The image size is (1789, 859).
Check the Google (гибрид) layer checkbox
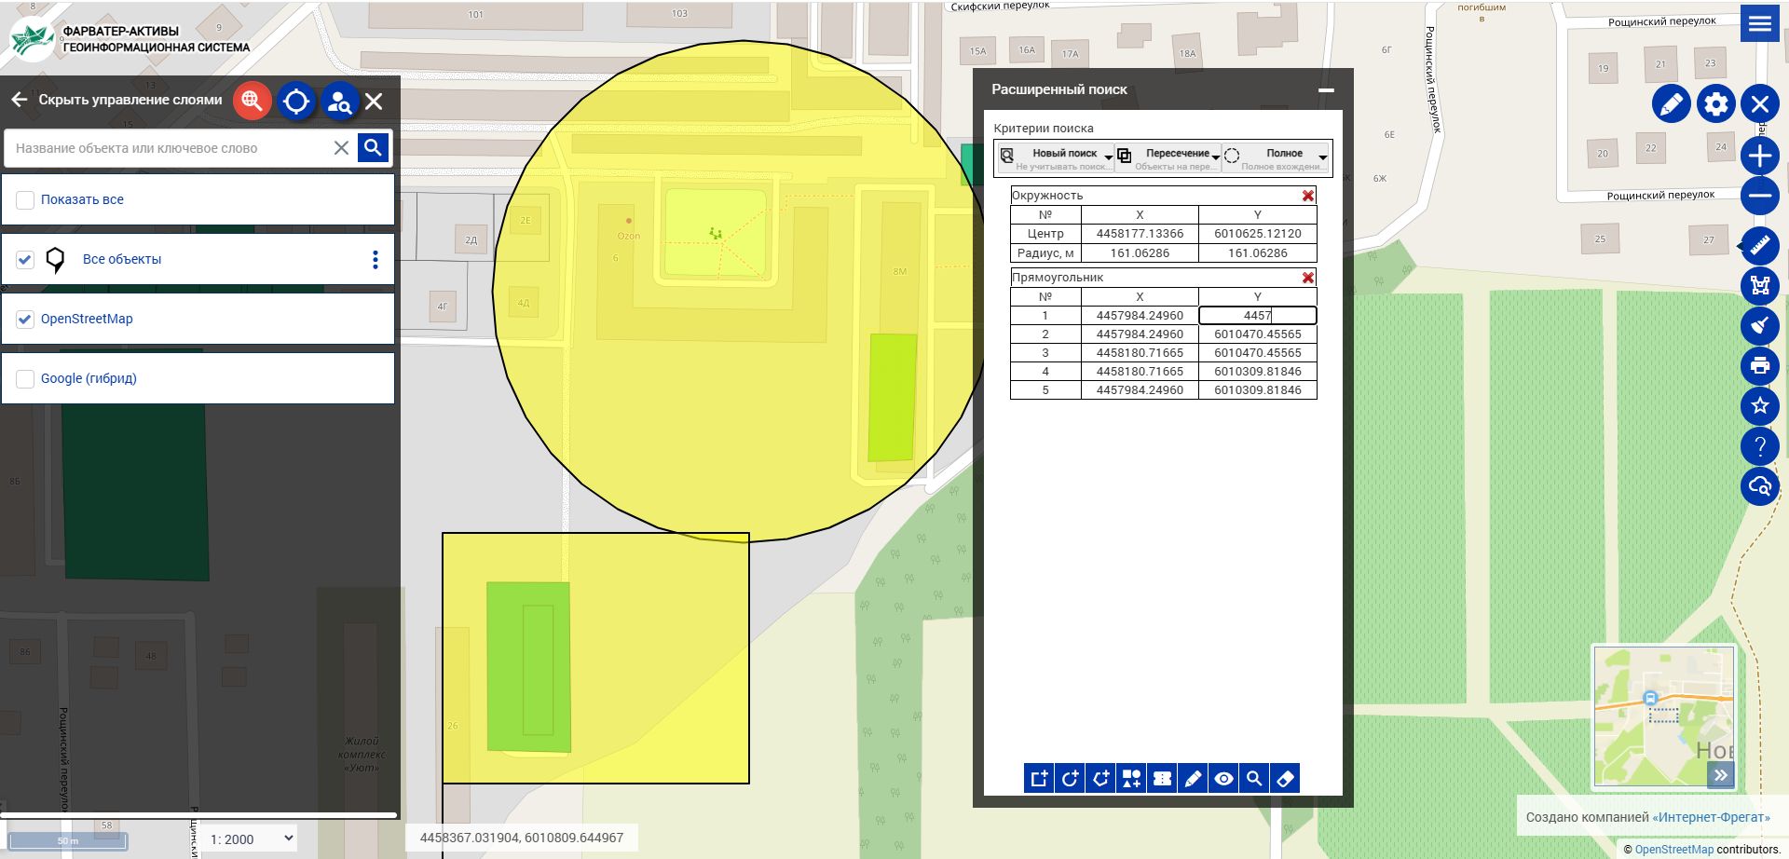(x=26, y=379)
